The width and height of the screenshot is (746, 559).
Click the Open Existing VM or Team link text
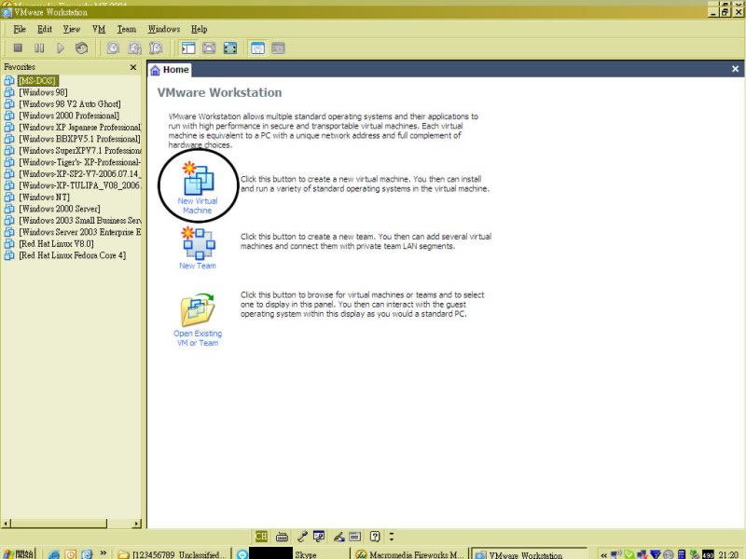click(198, 338)
